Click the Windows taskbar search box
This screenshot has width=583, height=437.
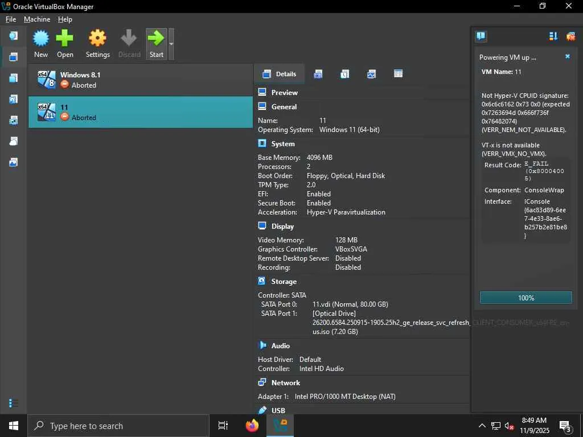tap(118, 426)
